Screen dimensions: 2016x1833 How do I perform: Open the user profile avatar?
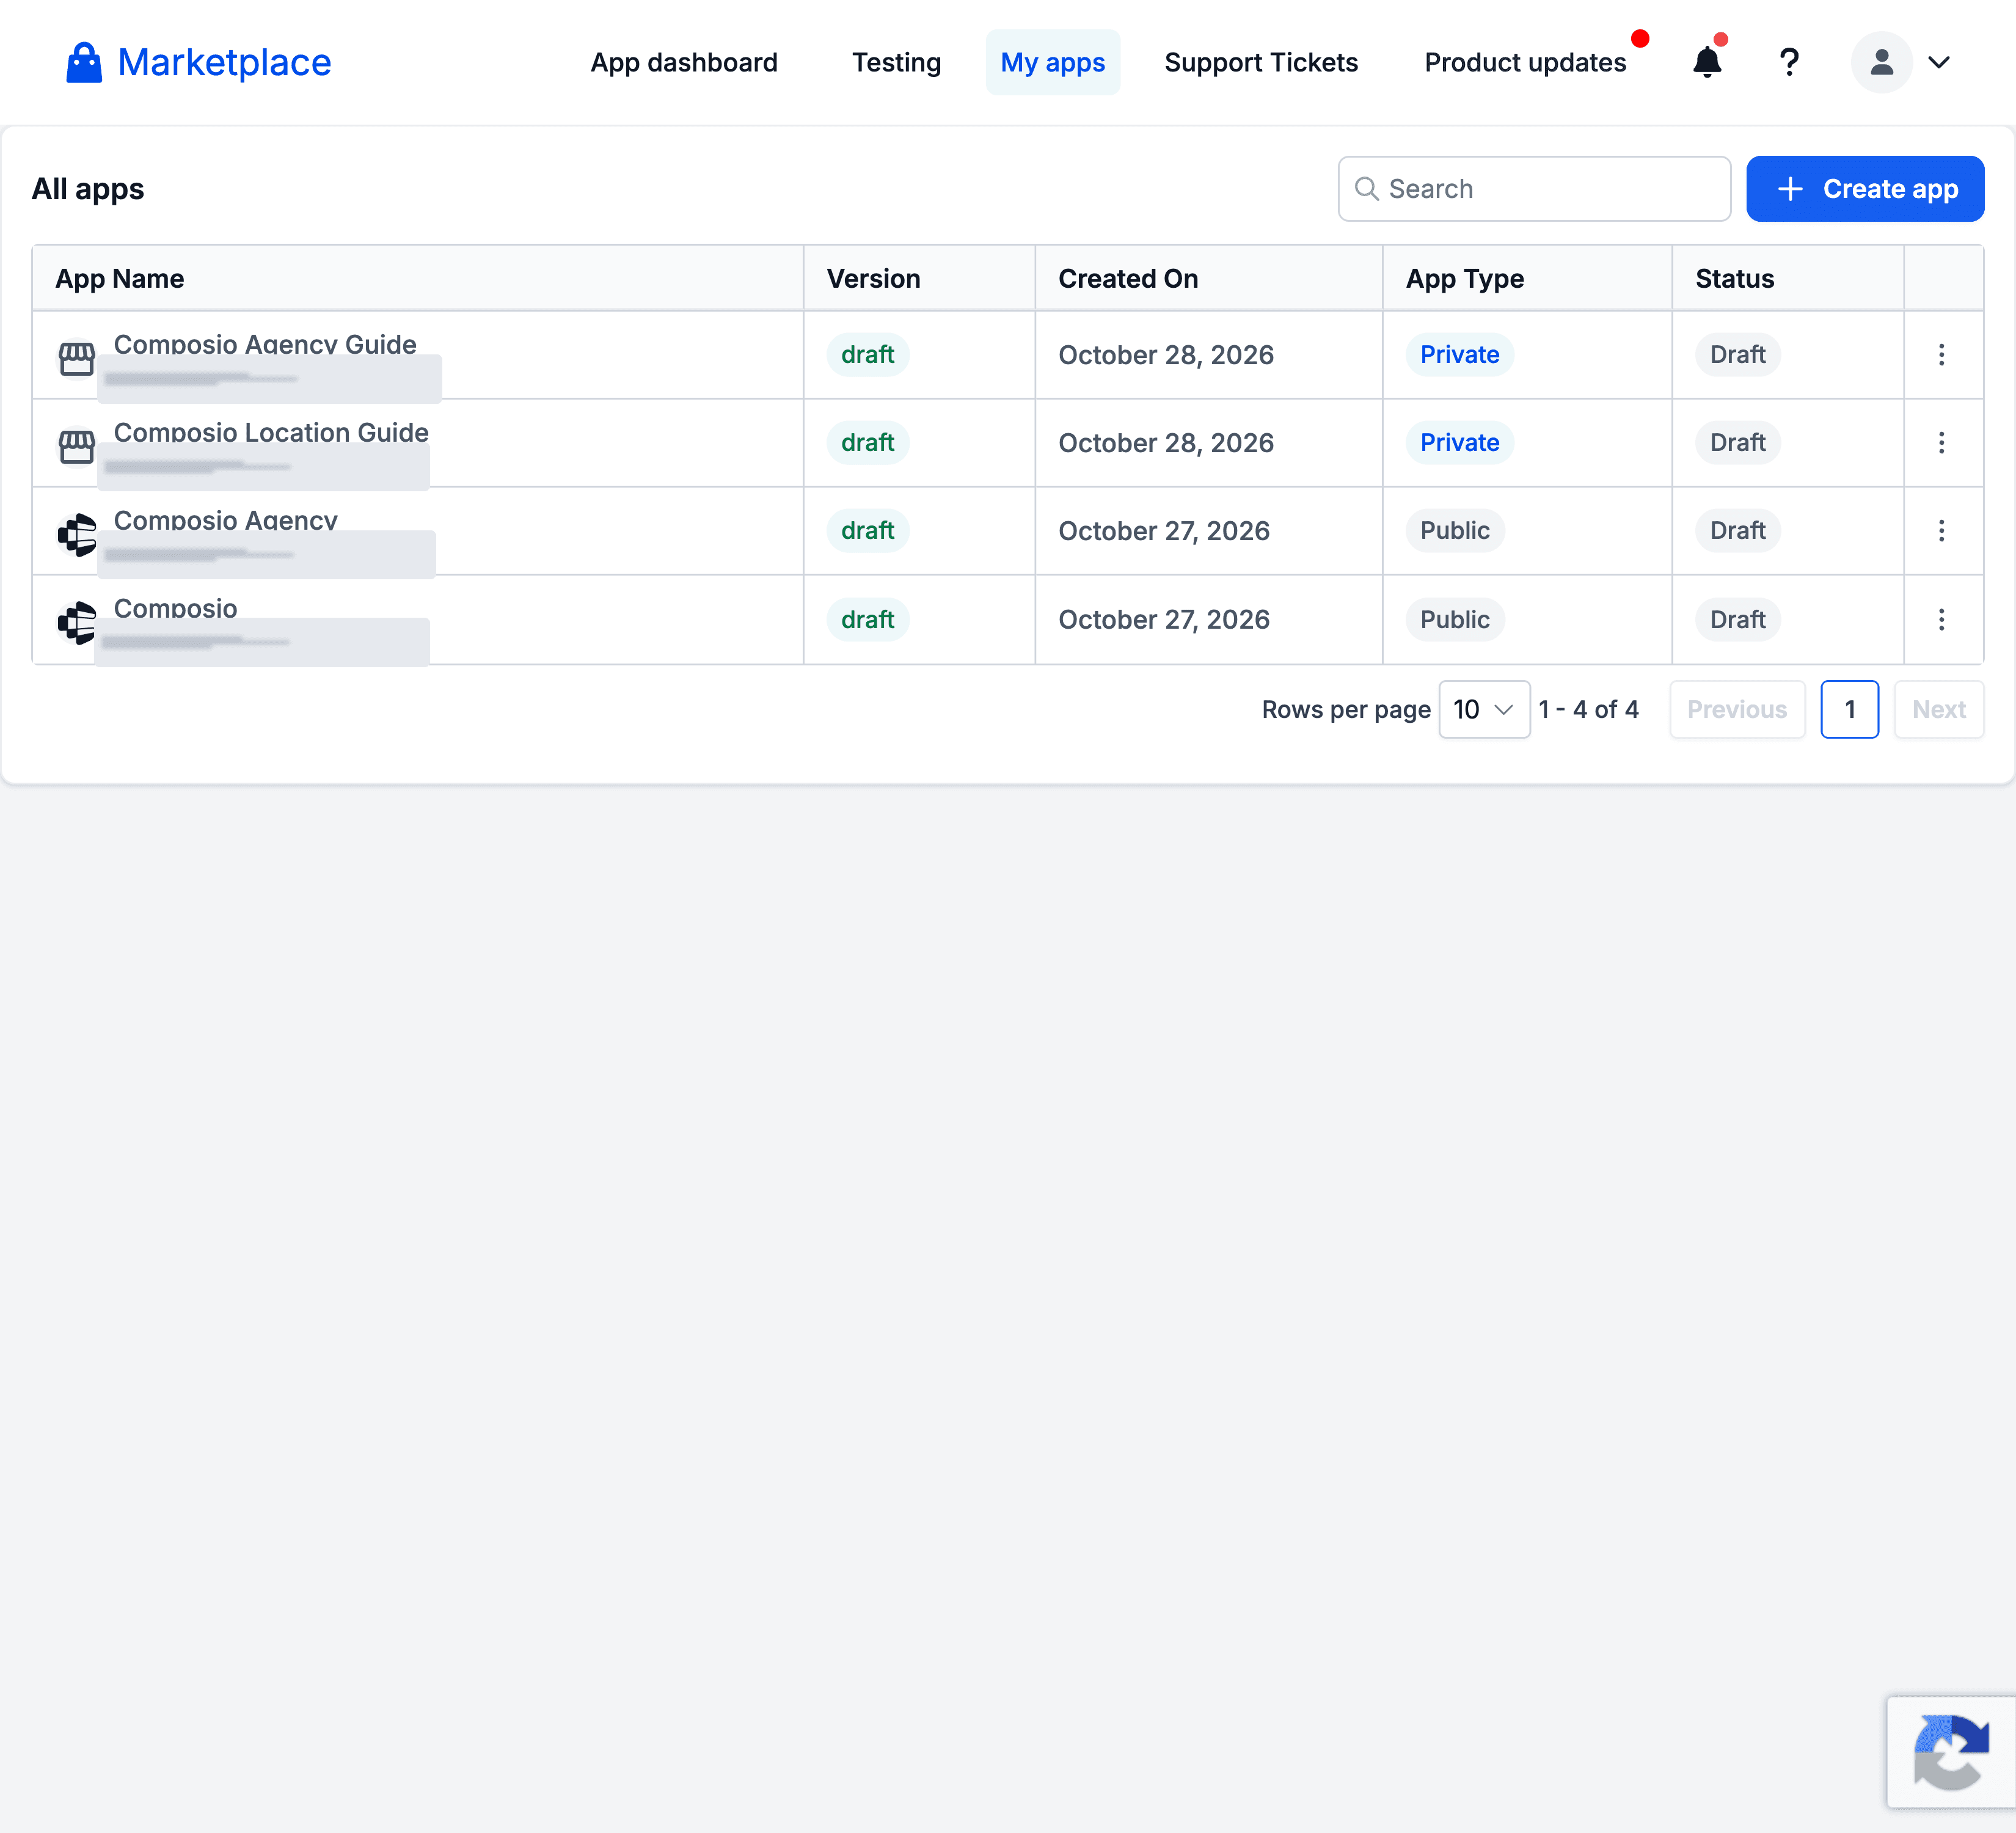click(1881, 62)
